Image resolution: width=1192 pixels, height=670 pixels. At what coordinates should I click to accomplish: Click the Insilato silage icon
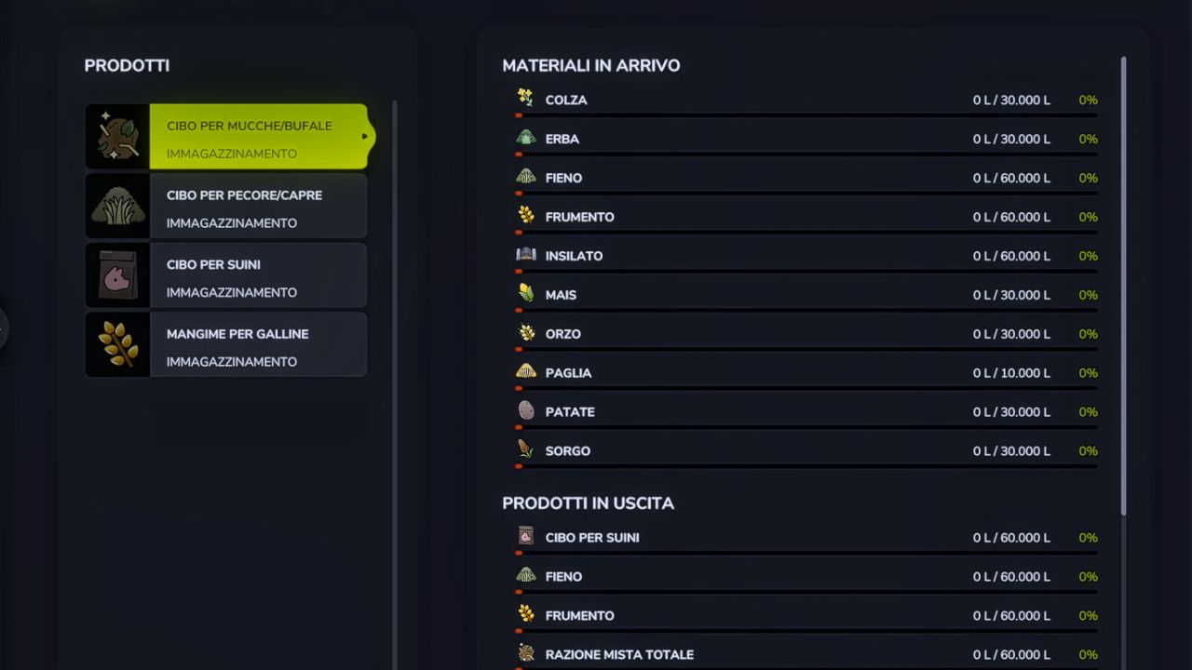click(x=526, y=255)
